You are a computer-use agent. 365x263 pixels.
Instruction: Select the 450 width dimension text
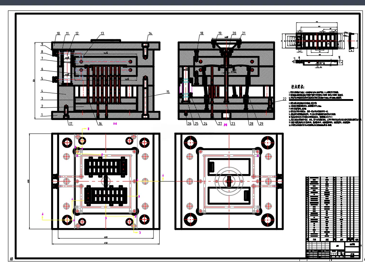[106, 243]
